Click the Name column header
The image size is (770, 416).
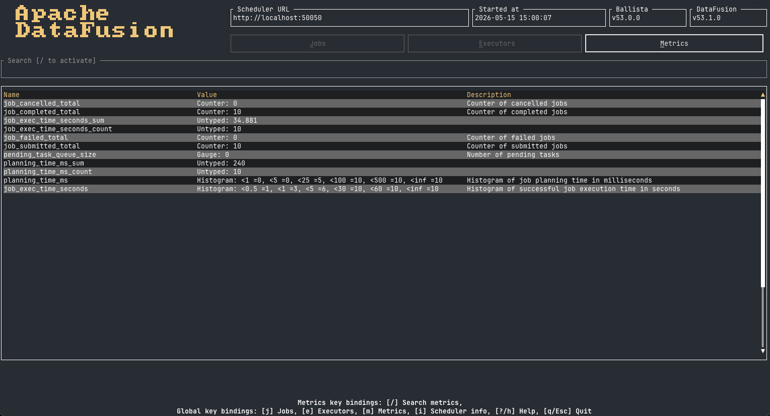click(12, 95)
